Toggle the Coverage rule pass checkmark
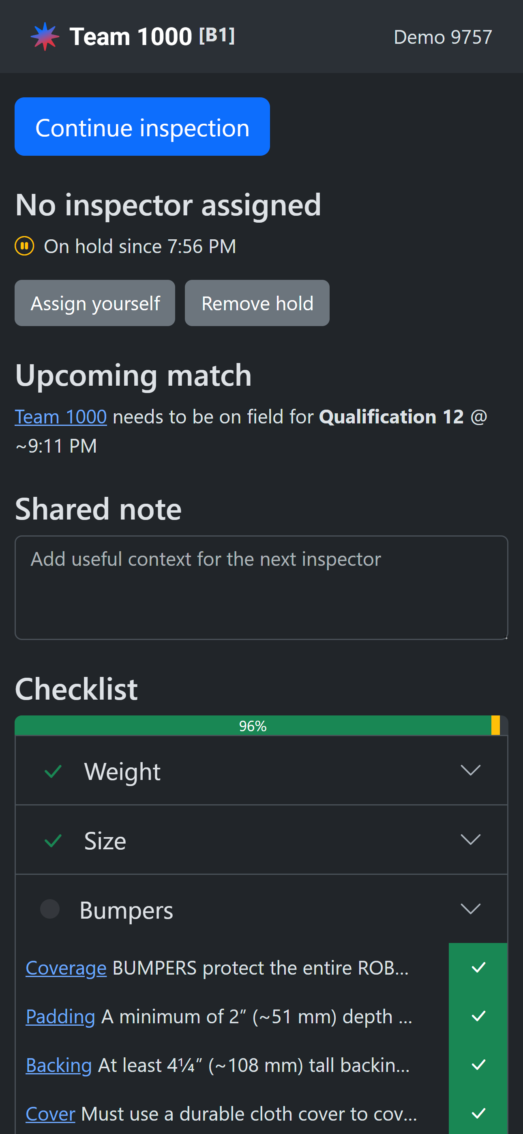This screenshot has width=523, height=1134. pos(478,968)
